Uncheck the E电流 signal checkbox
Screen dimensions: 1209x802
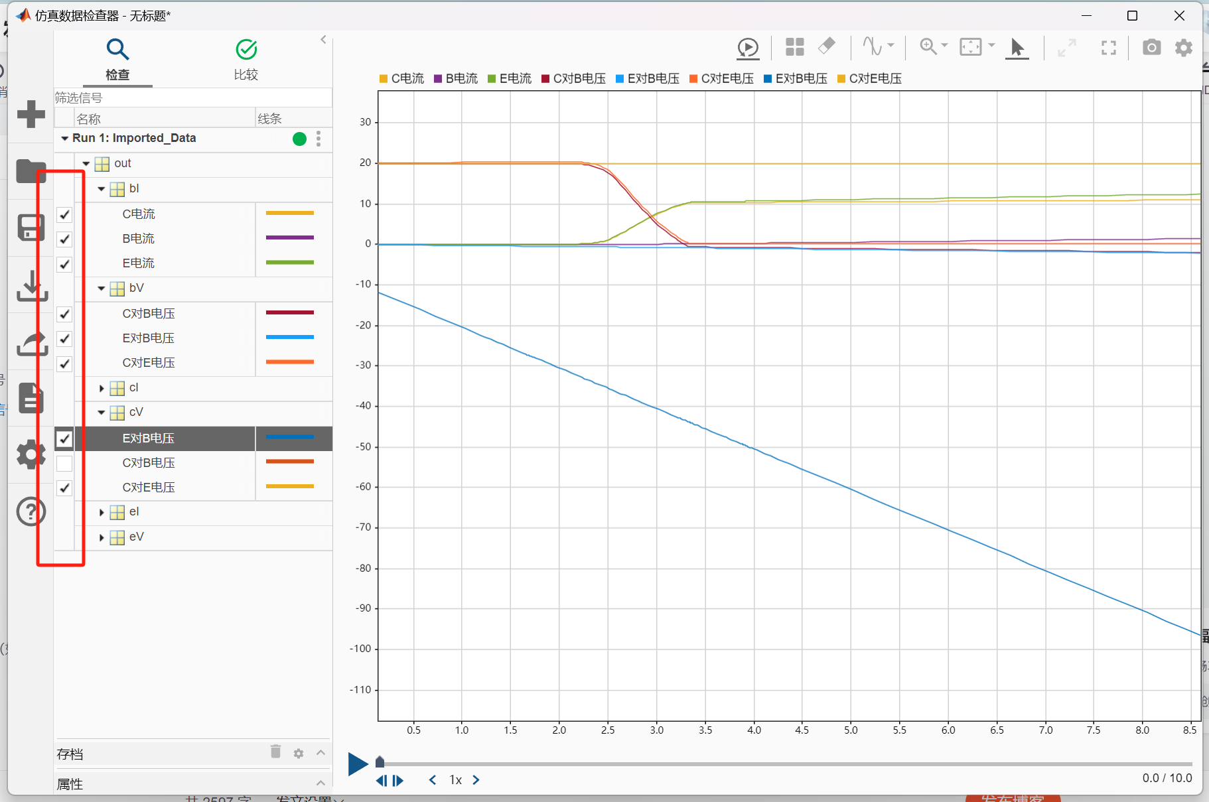point(64,264)
